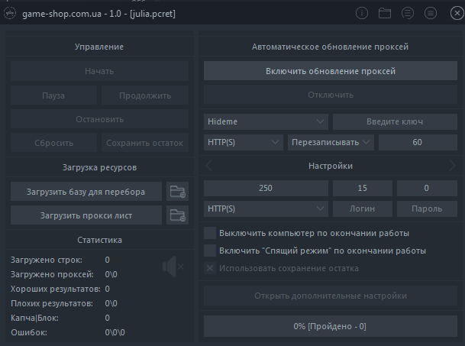
Task: Click the application logo icon in title bar
Action: pos(10,14)
